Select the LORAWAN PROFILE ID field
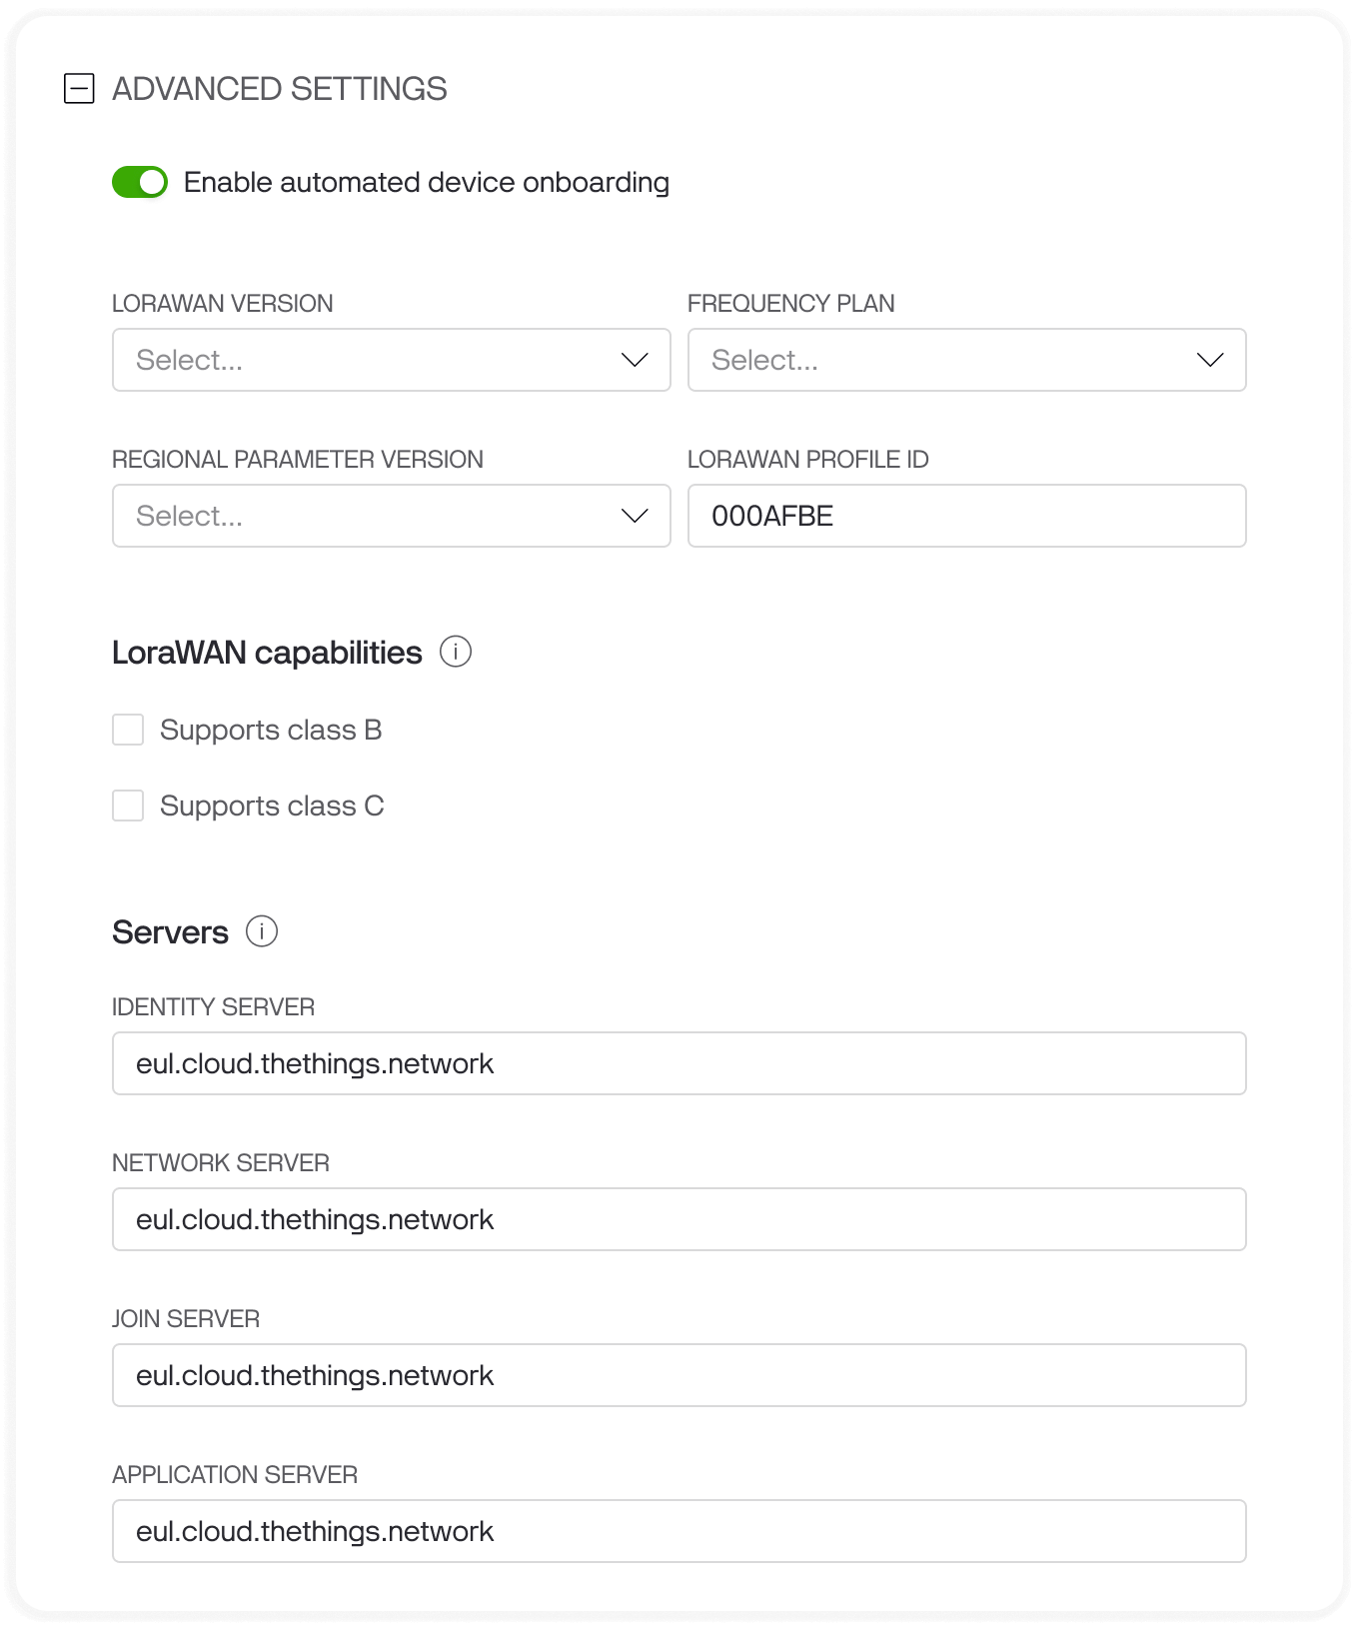This screenshot has width=1359, height=1627. point(966,516)
